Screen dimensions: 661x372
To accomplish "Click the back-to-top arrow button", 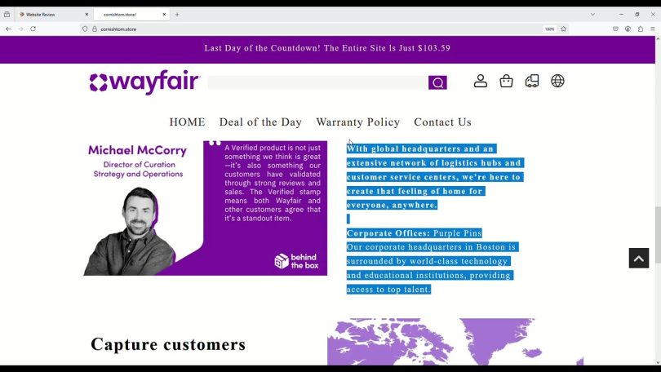I will pyautogui.click(x=639, y=258).
